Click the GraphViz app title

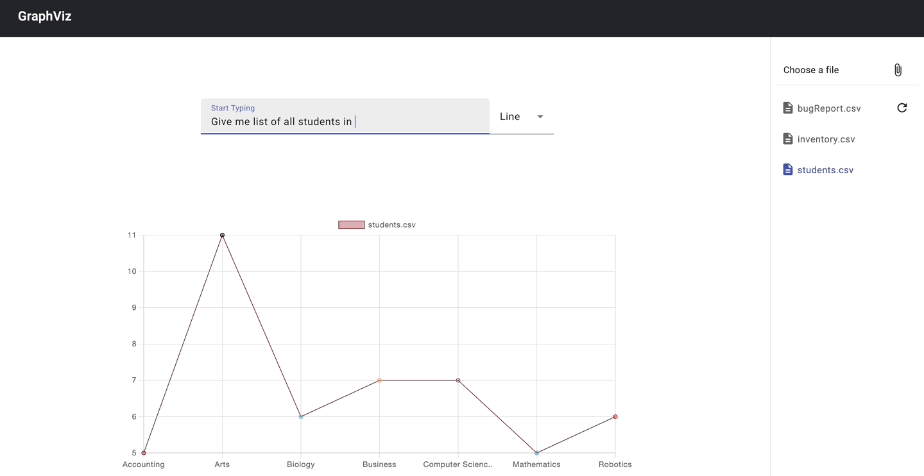(45, 16)
